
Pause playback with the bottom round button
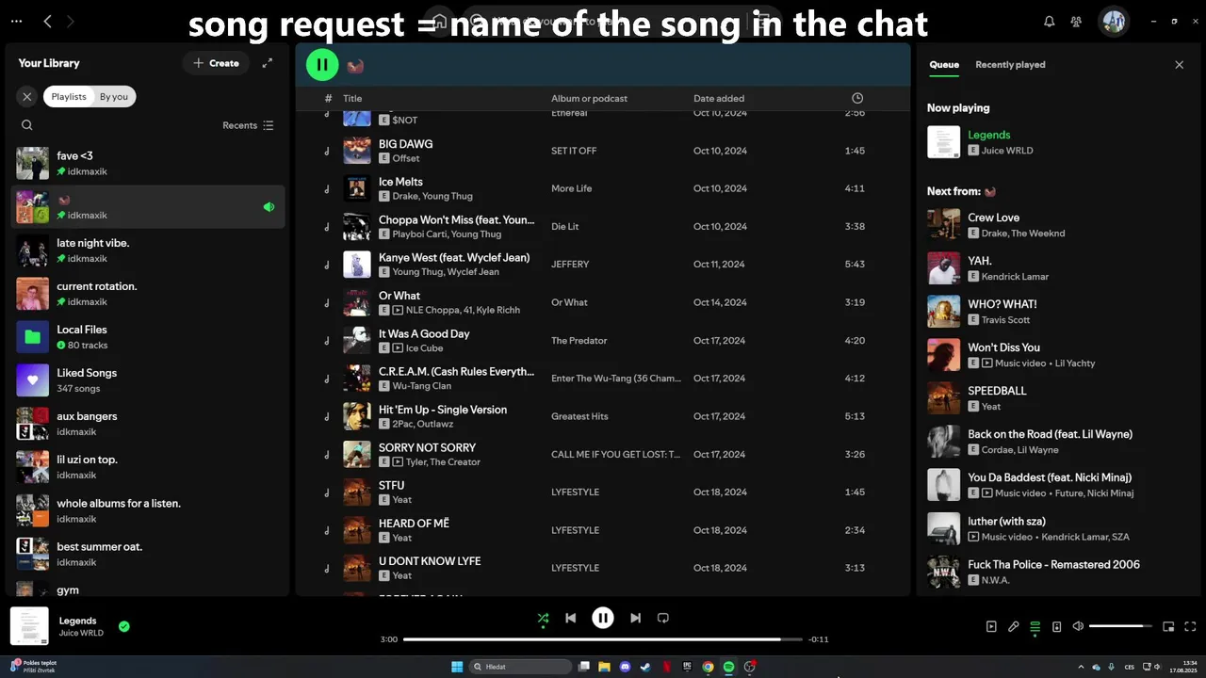[x=603, y=618]
